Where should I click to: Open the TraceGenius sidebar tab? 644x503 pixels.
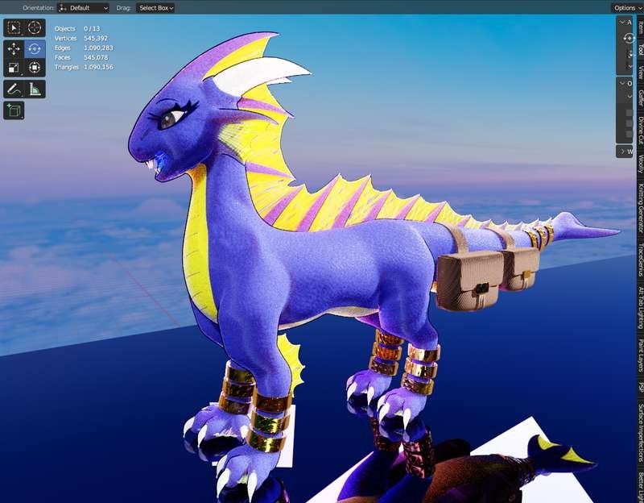point(640,260)
